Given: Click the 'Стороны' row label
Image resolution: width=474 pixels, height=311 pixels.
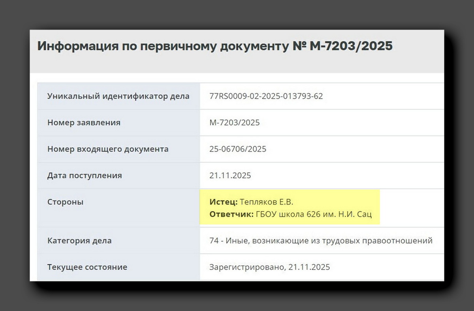Looking at the screenshot, I should click(x=66, y=201).
